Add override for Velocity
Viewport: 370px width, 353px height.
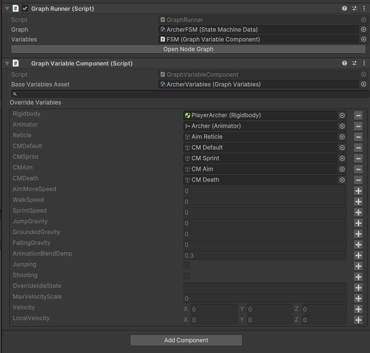(x=358, y=309)
